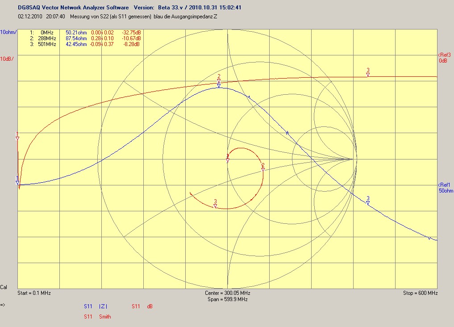Click the blue |Z| trace display type
The height and width of the screenshot is (327, 454).
103,306
